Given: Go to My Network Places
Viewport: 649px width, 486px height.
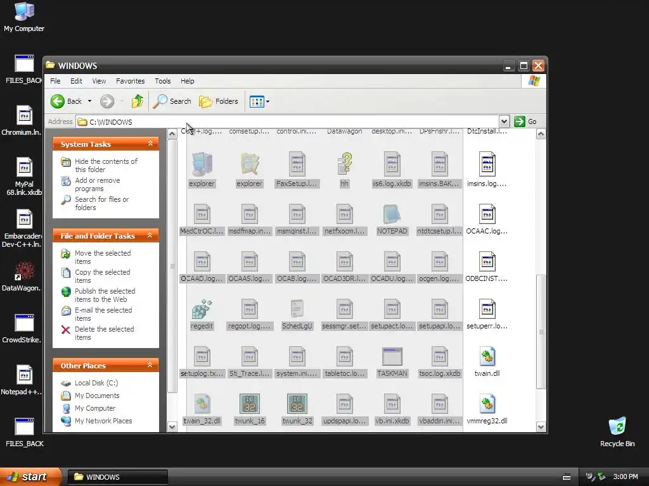Looking at the screenshot, I should [x=103, y=421].
